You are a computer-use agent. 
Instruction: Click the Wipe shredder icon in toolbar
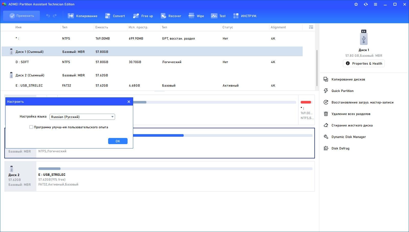(x=191, y=16)
